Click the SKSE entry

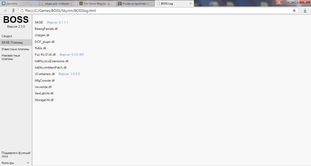coord(39,22)
